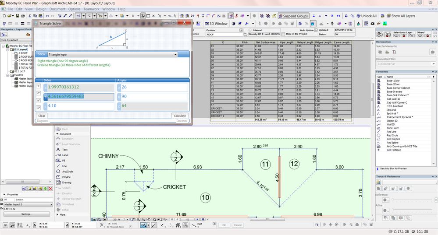Select the Text tool in the toolbox
Screen dimensions: 438x235
(x=64, y=150)
